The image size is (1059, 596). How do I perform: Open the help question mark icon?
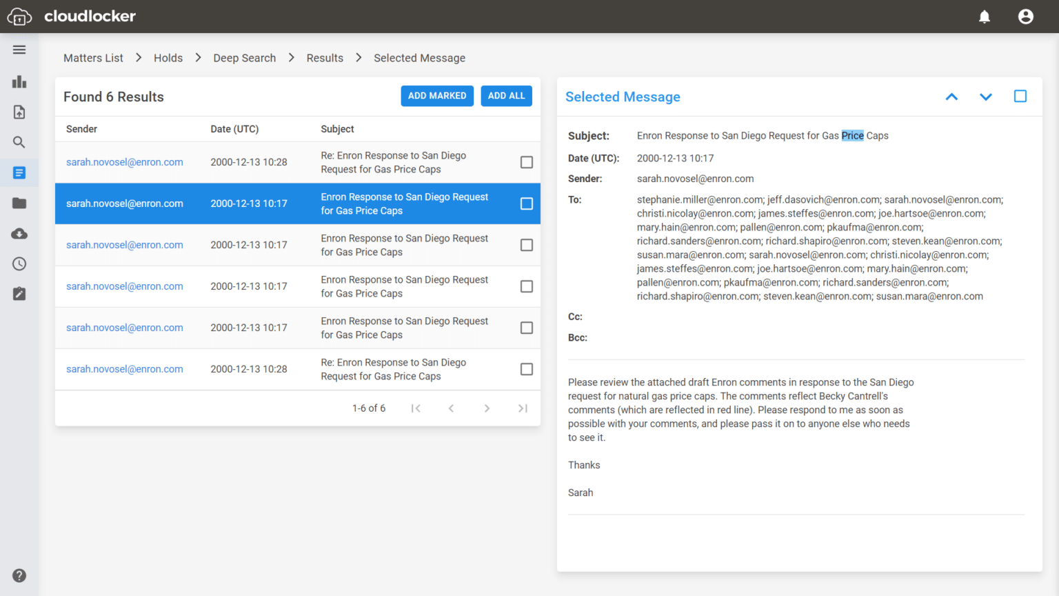tap(19, 575)
